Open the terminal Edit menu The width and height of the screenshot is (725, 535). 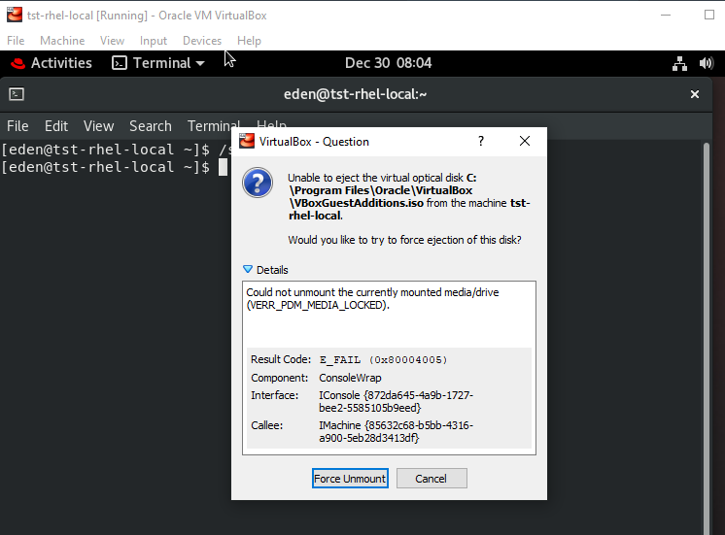(56, 125)
